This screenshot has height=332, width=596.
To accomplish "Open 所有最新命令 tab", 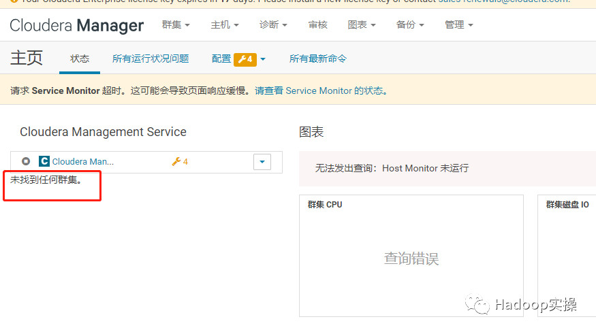I will tap(318, 59).
